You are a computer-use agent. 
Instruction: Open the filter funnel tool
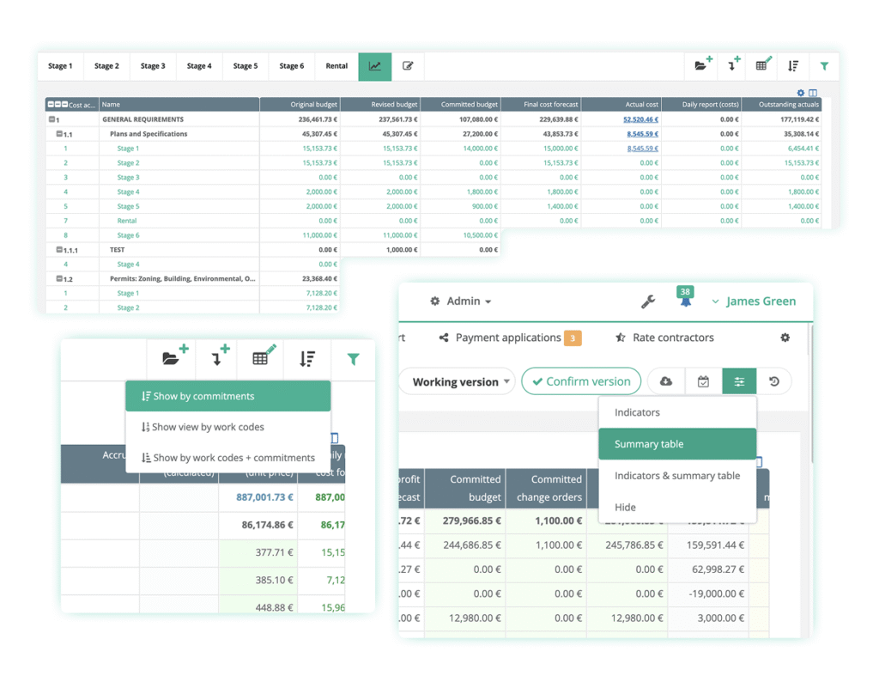click(x=824, y=65)
